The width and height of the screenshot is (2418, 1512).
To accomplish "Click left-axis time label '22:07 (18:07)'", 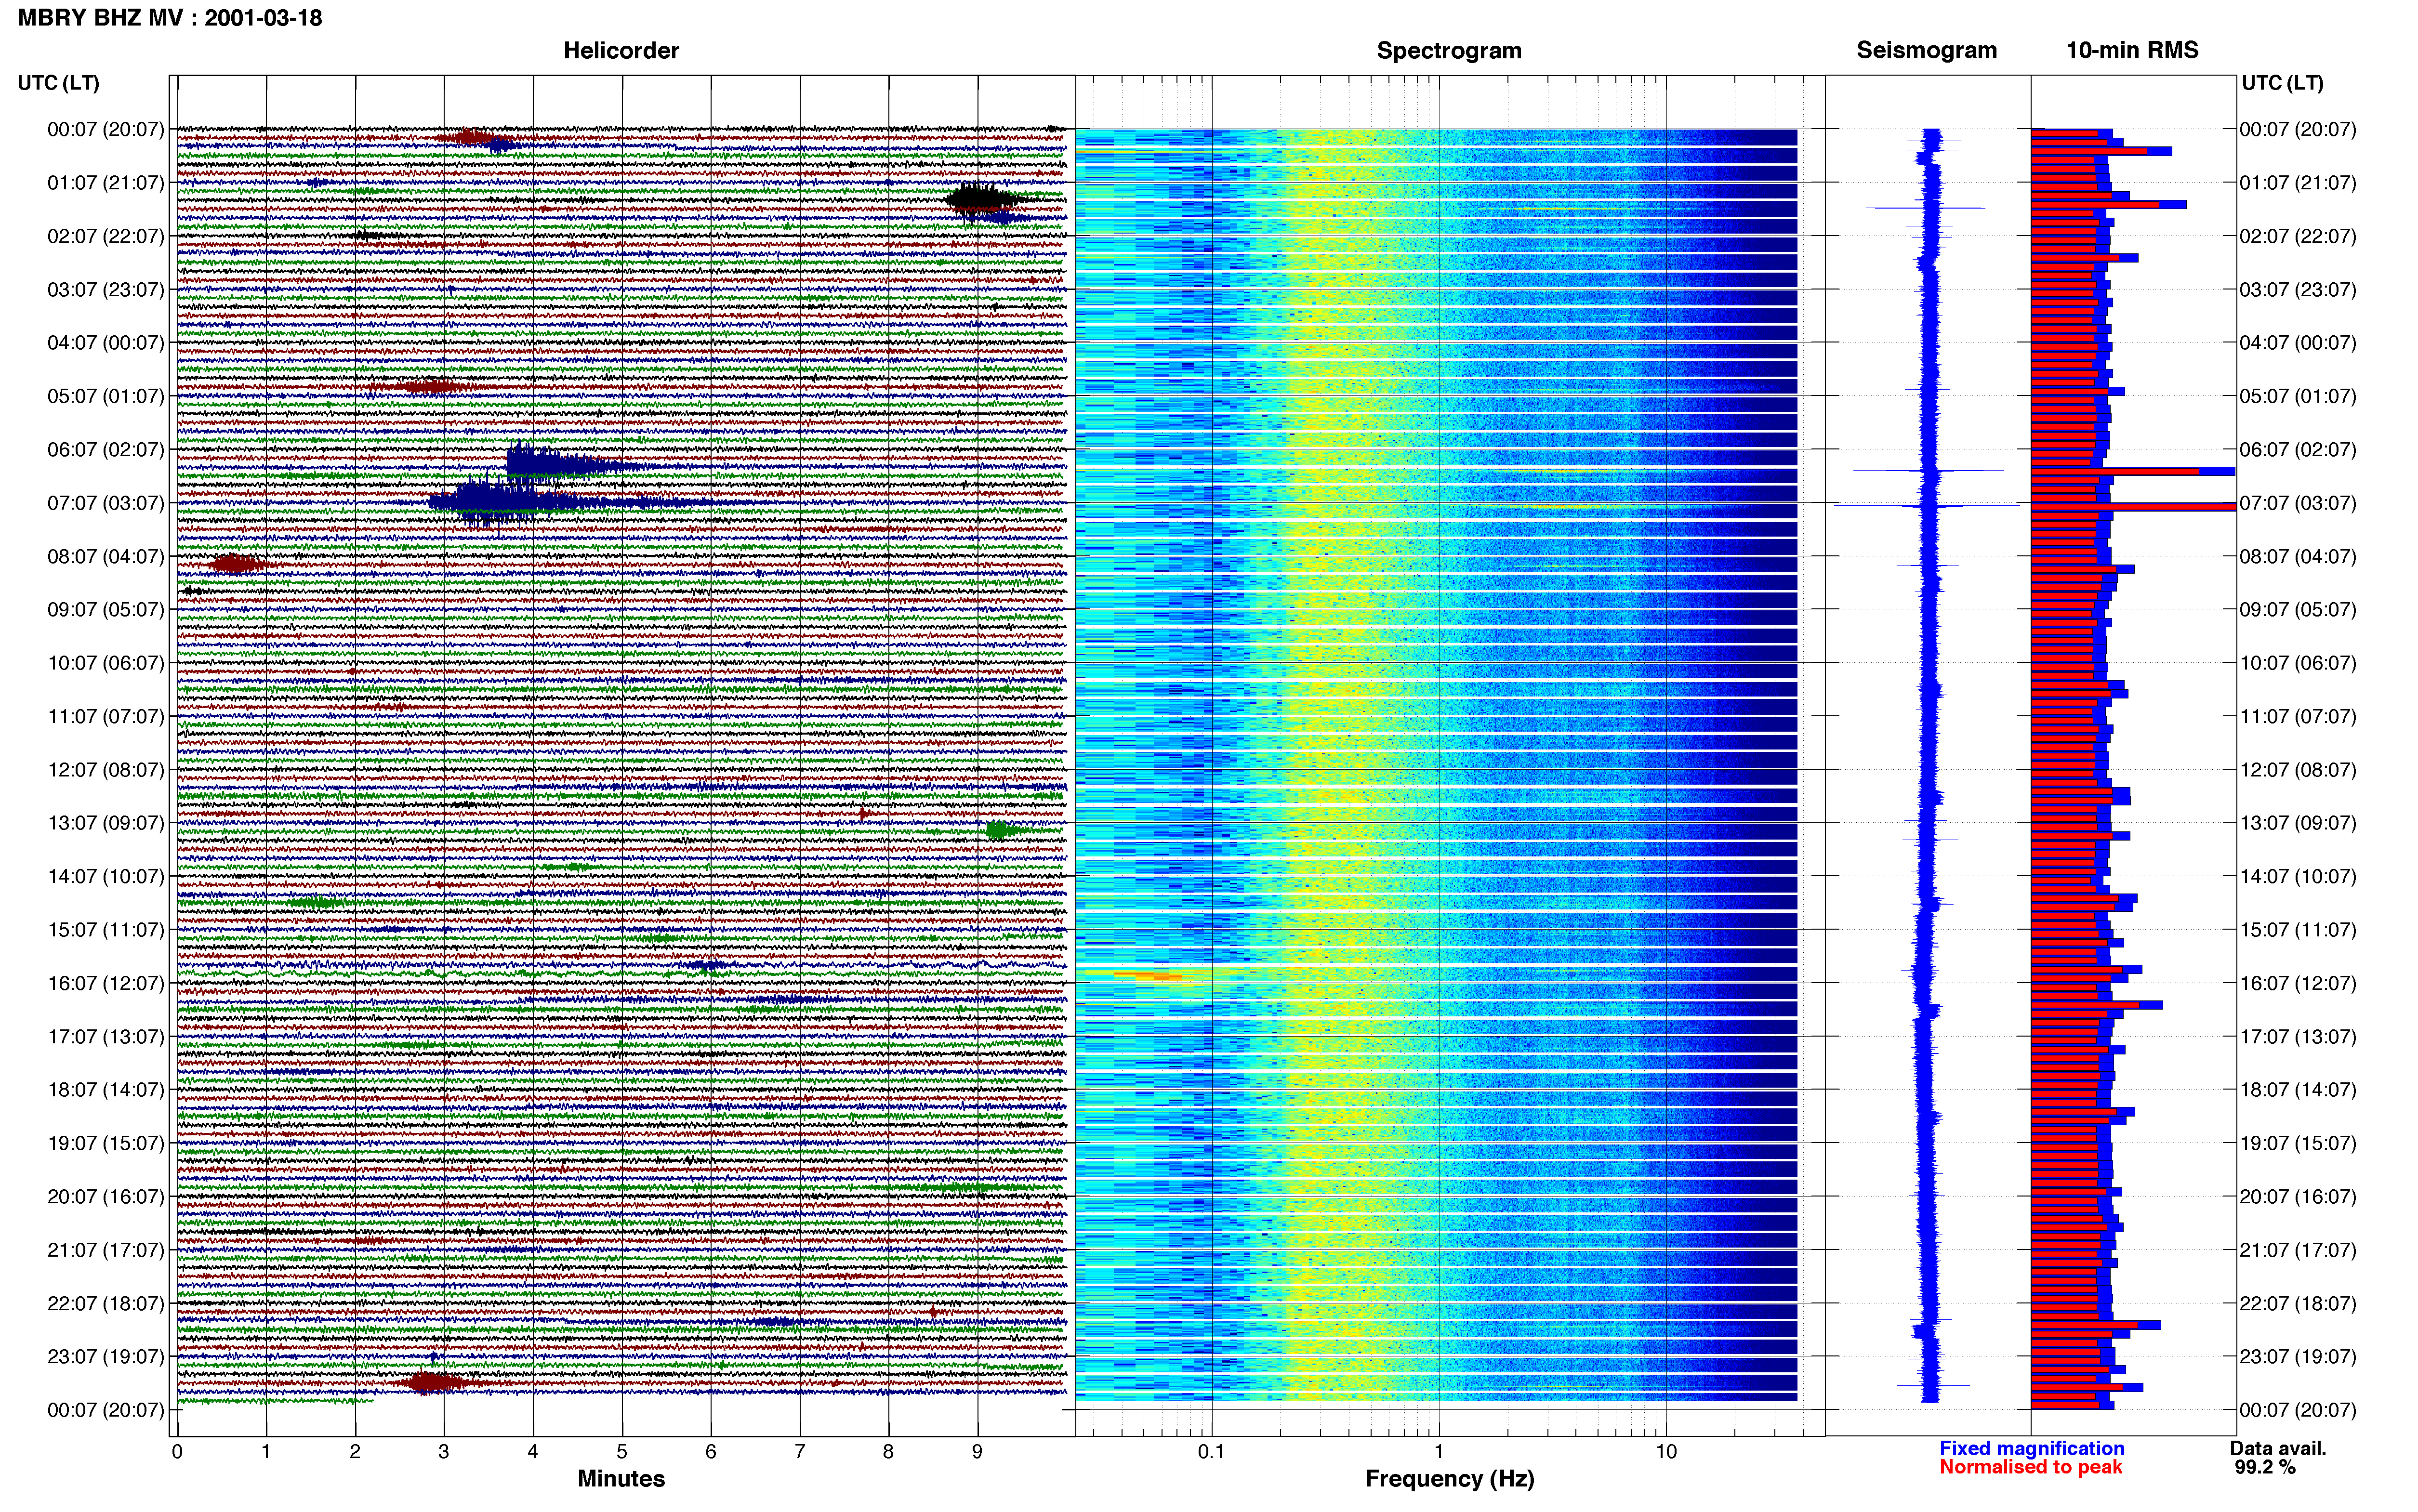I will [x=106, y=1304].
